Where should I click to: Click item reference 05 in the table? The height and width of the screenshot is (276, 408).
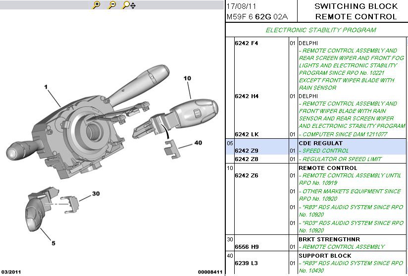point(230,143)
